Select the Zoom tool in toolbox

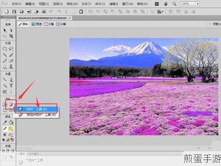tap(11, 156)
